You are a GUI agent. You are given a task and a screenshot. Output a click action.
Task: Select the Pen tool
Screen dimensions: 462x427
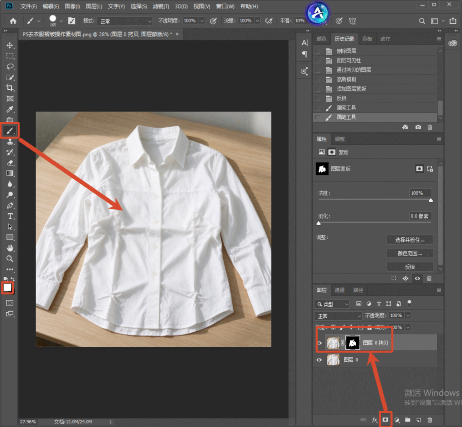click(10, 206)
